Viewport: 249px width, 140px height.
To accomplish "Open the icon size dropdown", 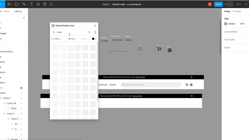I will tap(72, 39).
